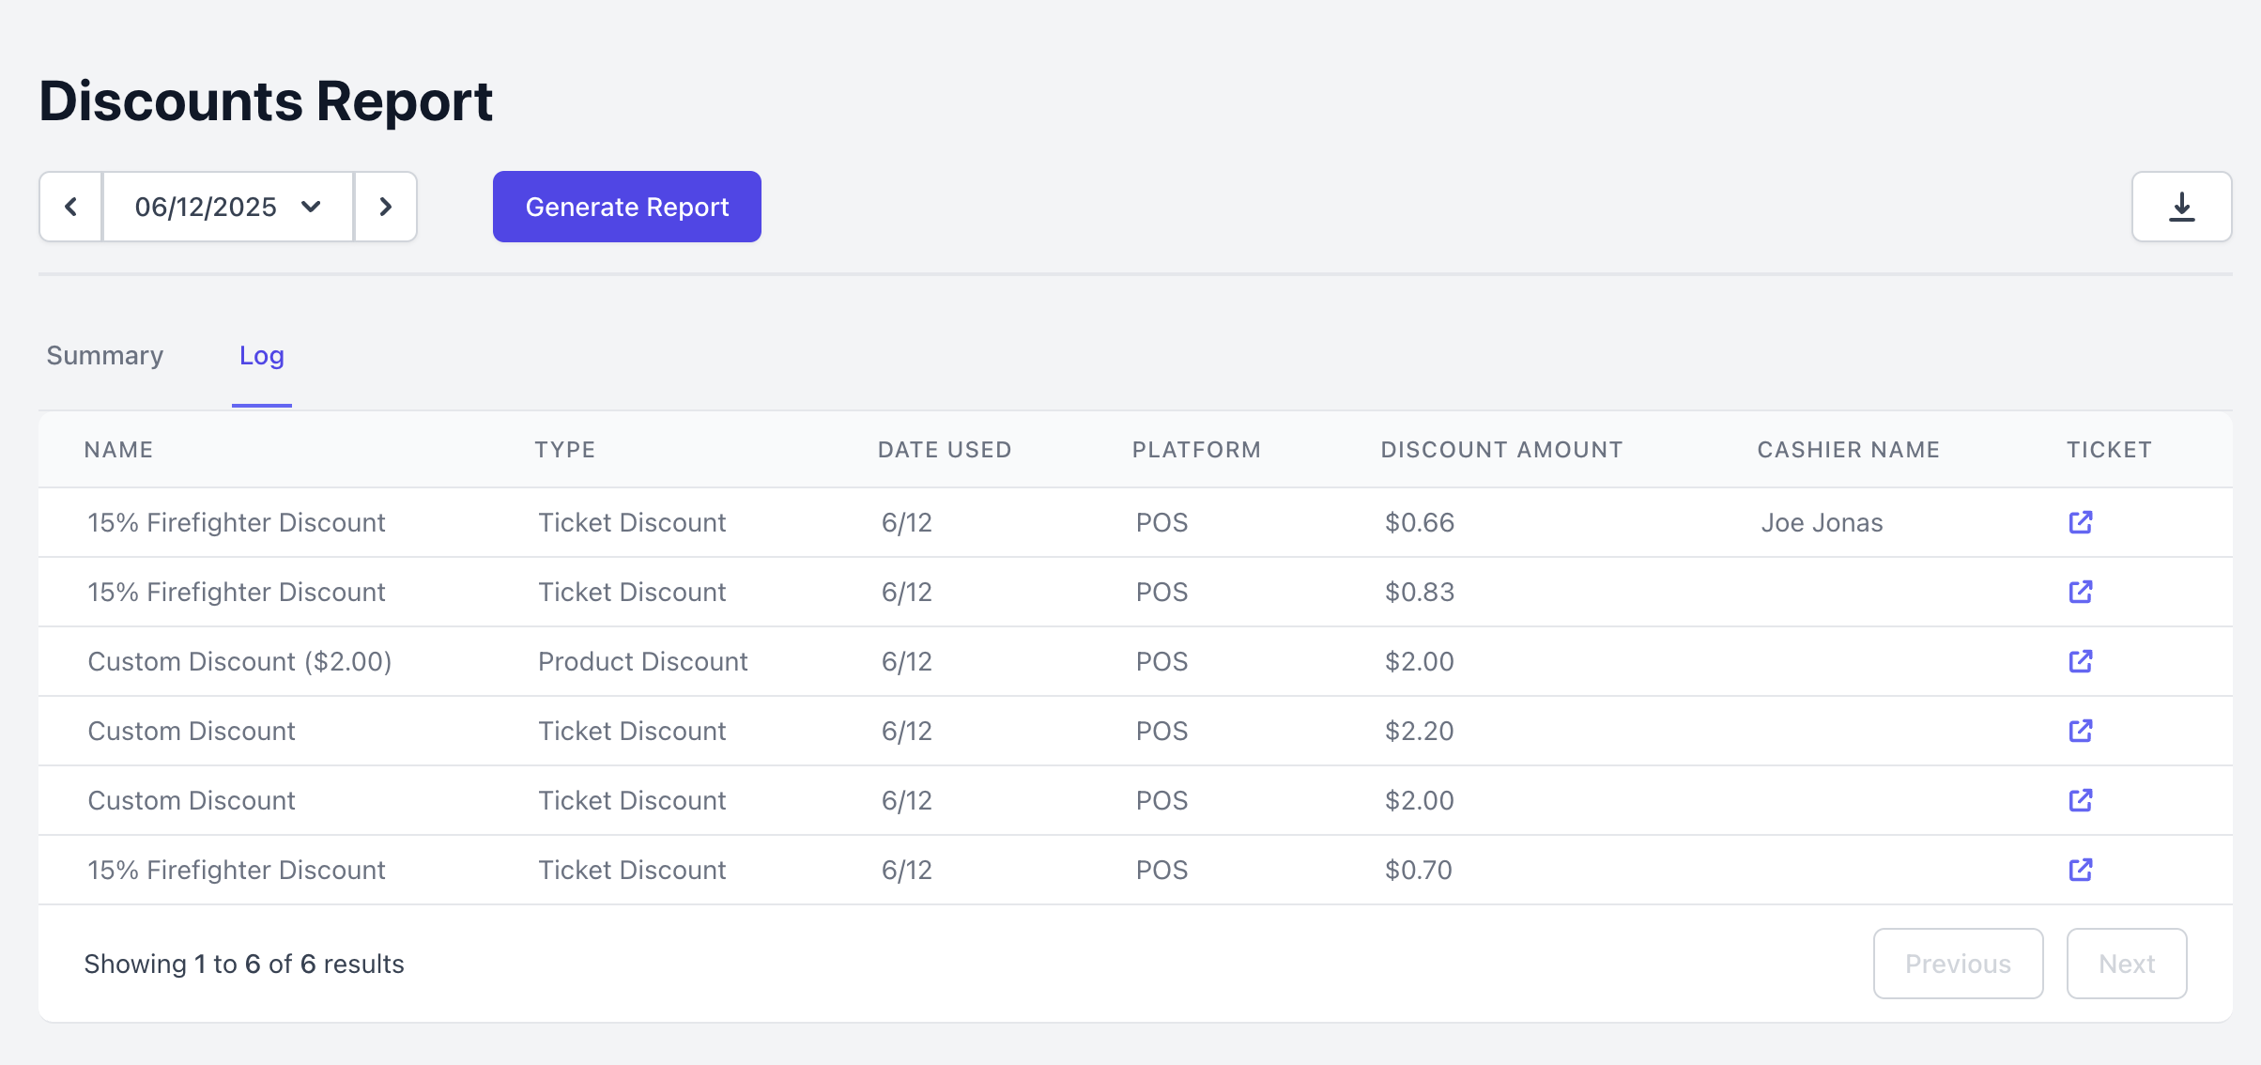This screenshot has height=1065, width=2261.
Task: Open ticket for $0.66 Firefighter Discount
Action: (x=2081, y=522)
